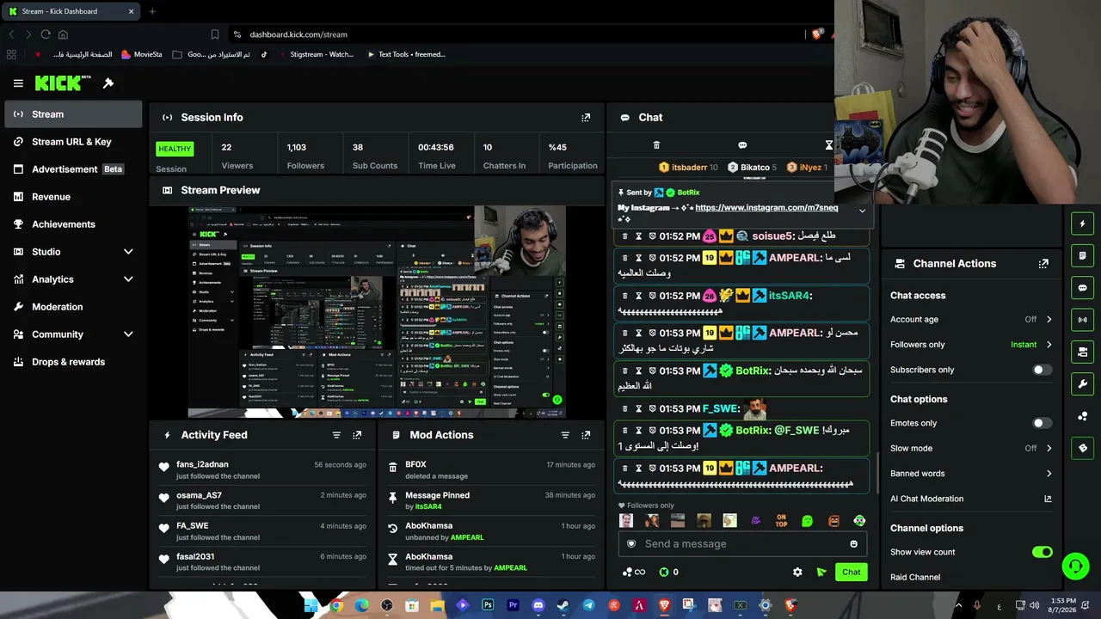Open MovieSta bookmark
This screenshot has width=1101, height=619.
142,54
